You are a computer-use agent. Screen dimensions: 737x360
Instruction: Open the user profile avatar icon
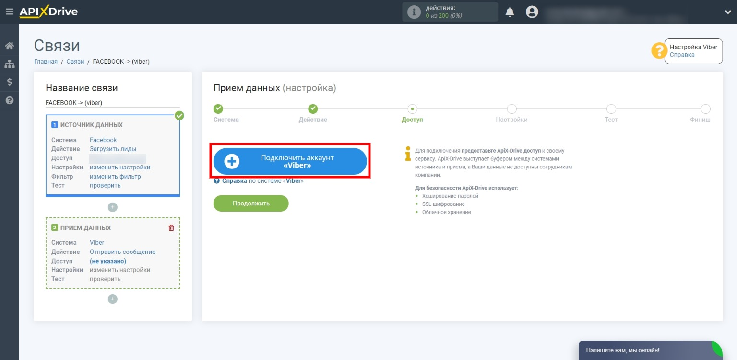tap(532, 12)
